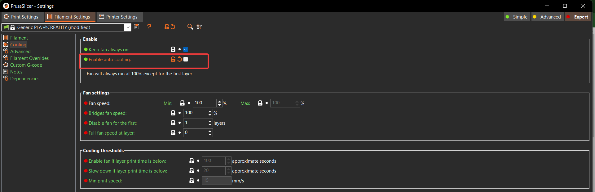This screenshot has width=595, height=192.
Task: Expand the Generic PLA preset dropdown arrow
Action: (128, 27)
